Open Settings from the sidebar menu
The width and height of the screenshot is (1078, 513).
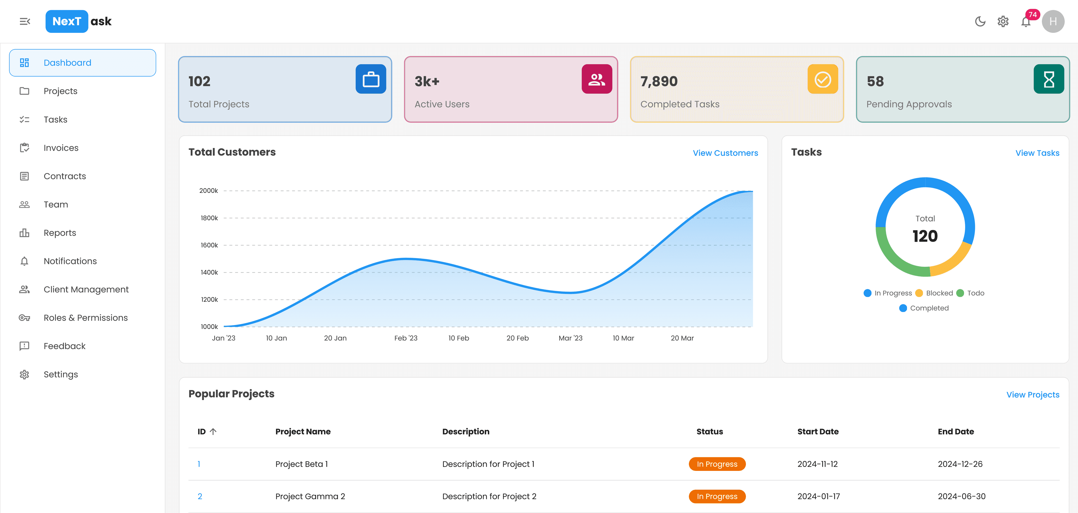(61, 374)
